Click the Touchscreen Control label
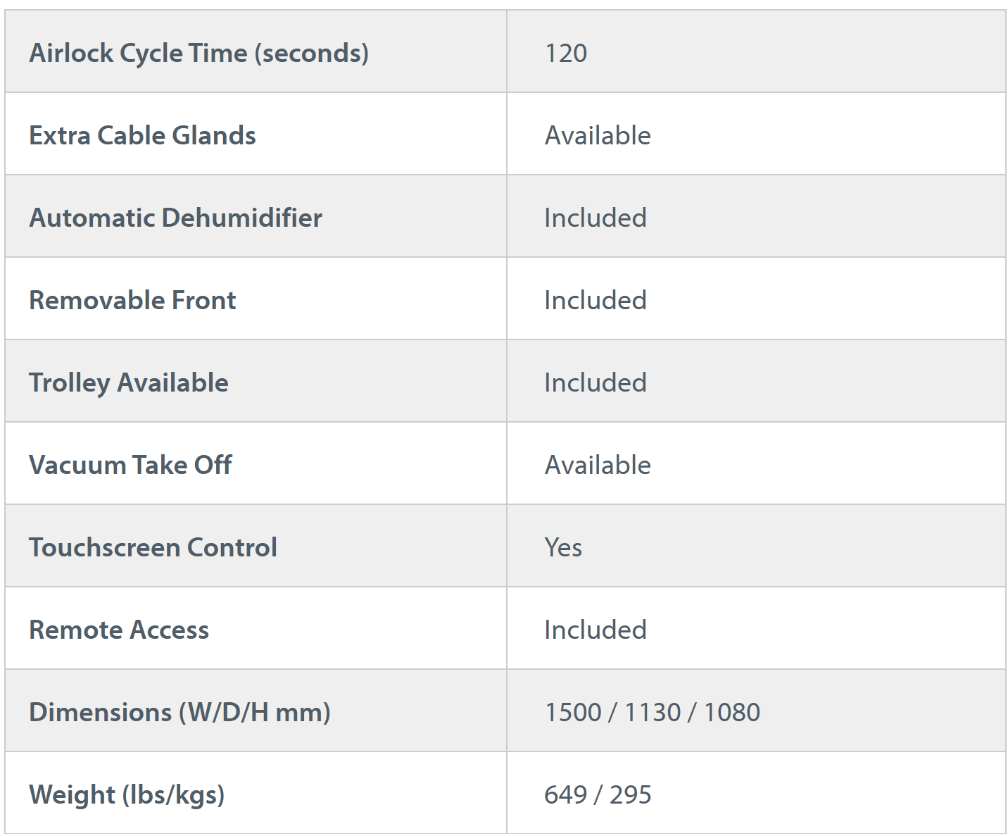Image resolution: width=1008 pixels, height=836 pixels. pyautogui.click(x=153, y=547)
